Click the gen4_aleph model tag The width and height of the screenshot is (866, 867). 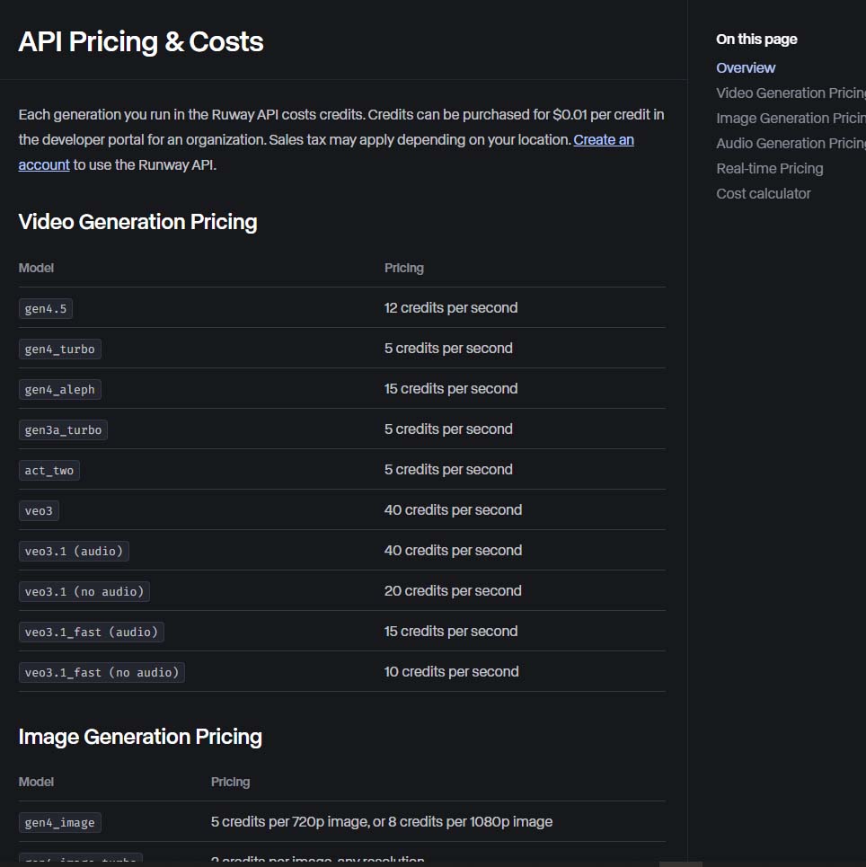coord(59,389)
